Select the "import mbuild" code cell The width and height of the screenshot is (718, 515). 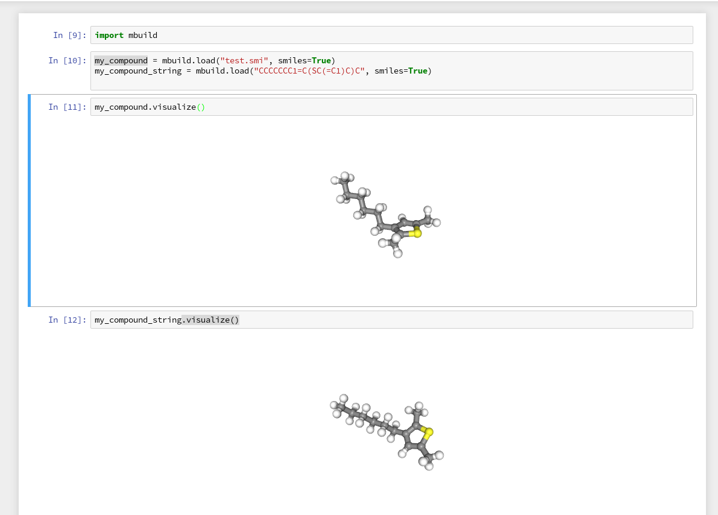coord(241,35)
